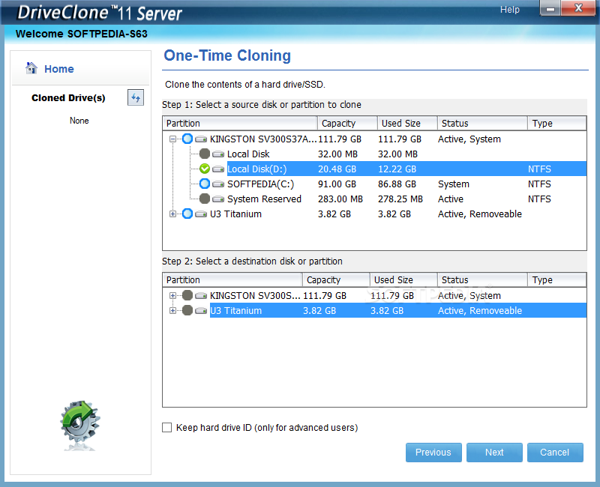The height and width of the screenshot is (487, 600).
Task: Select destination U3 Titanium disk row
Action: 374,310
